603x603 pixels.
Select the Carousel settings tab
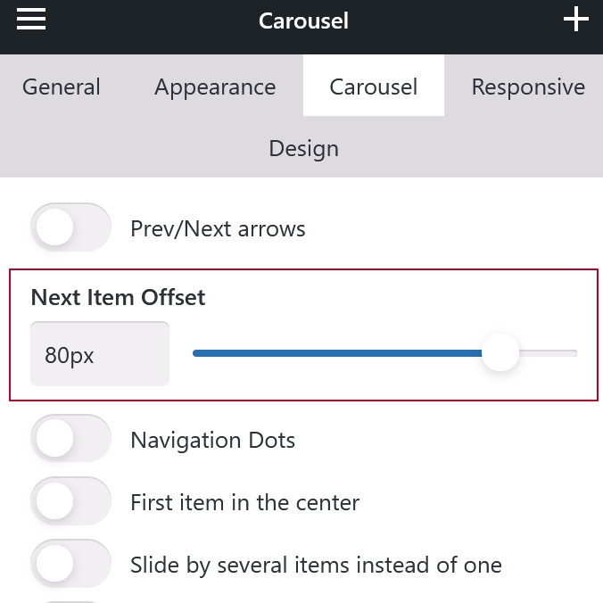click(373, 87)
